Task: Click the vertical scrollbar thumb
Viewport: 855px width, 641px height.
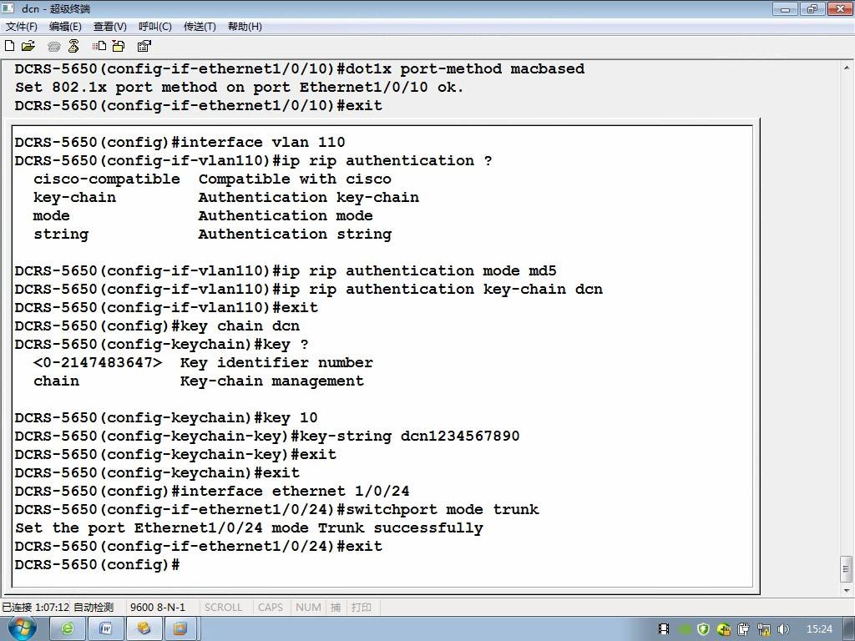Action: (x=847, y=569)
